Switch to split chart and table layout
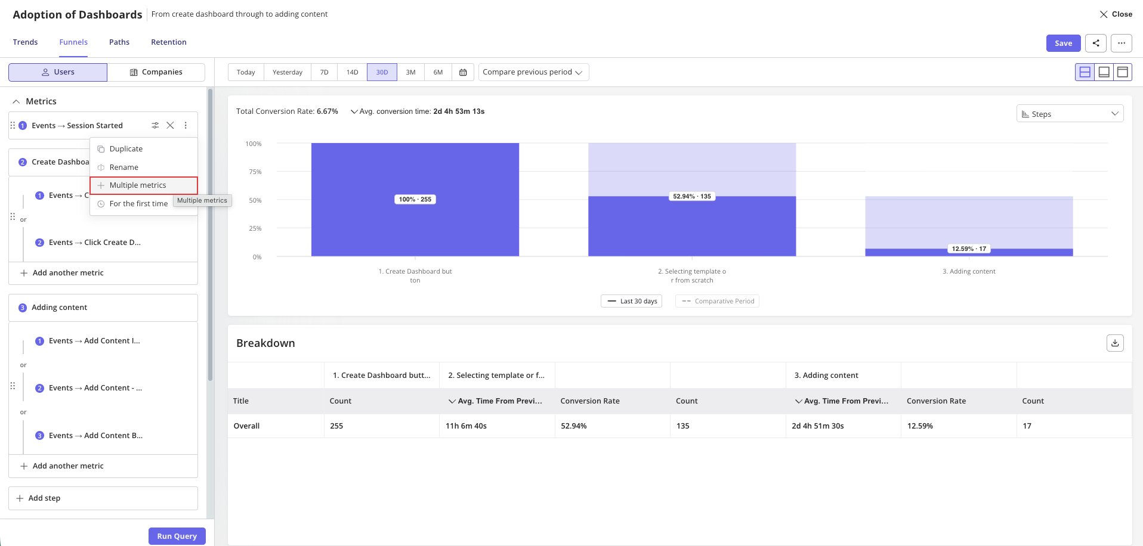The width and height of the screenshot is (1143, 546). (1085, 72)
